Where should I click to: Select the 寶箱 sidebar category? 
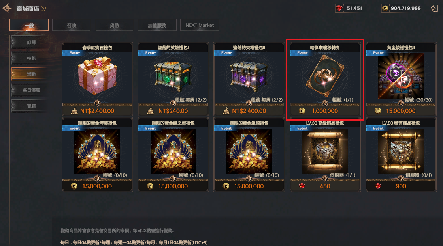[x=31, y=106]
